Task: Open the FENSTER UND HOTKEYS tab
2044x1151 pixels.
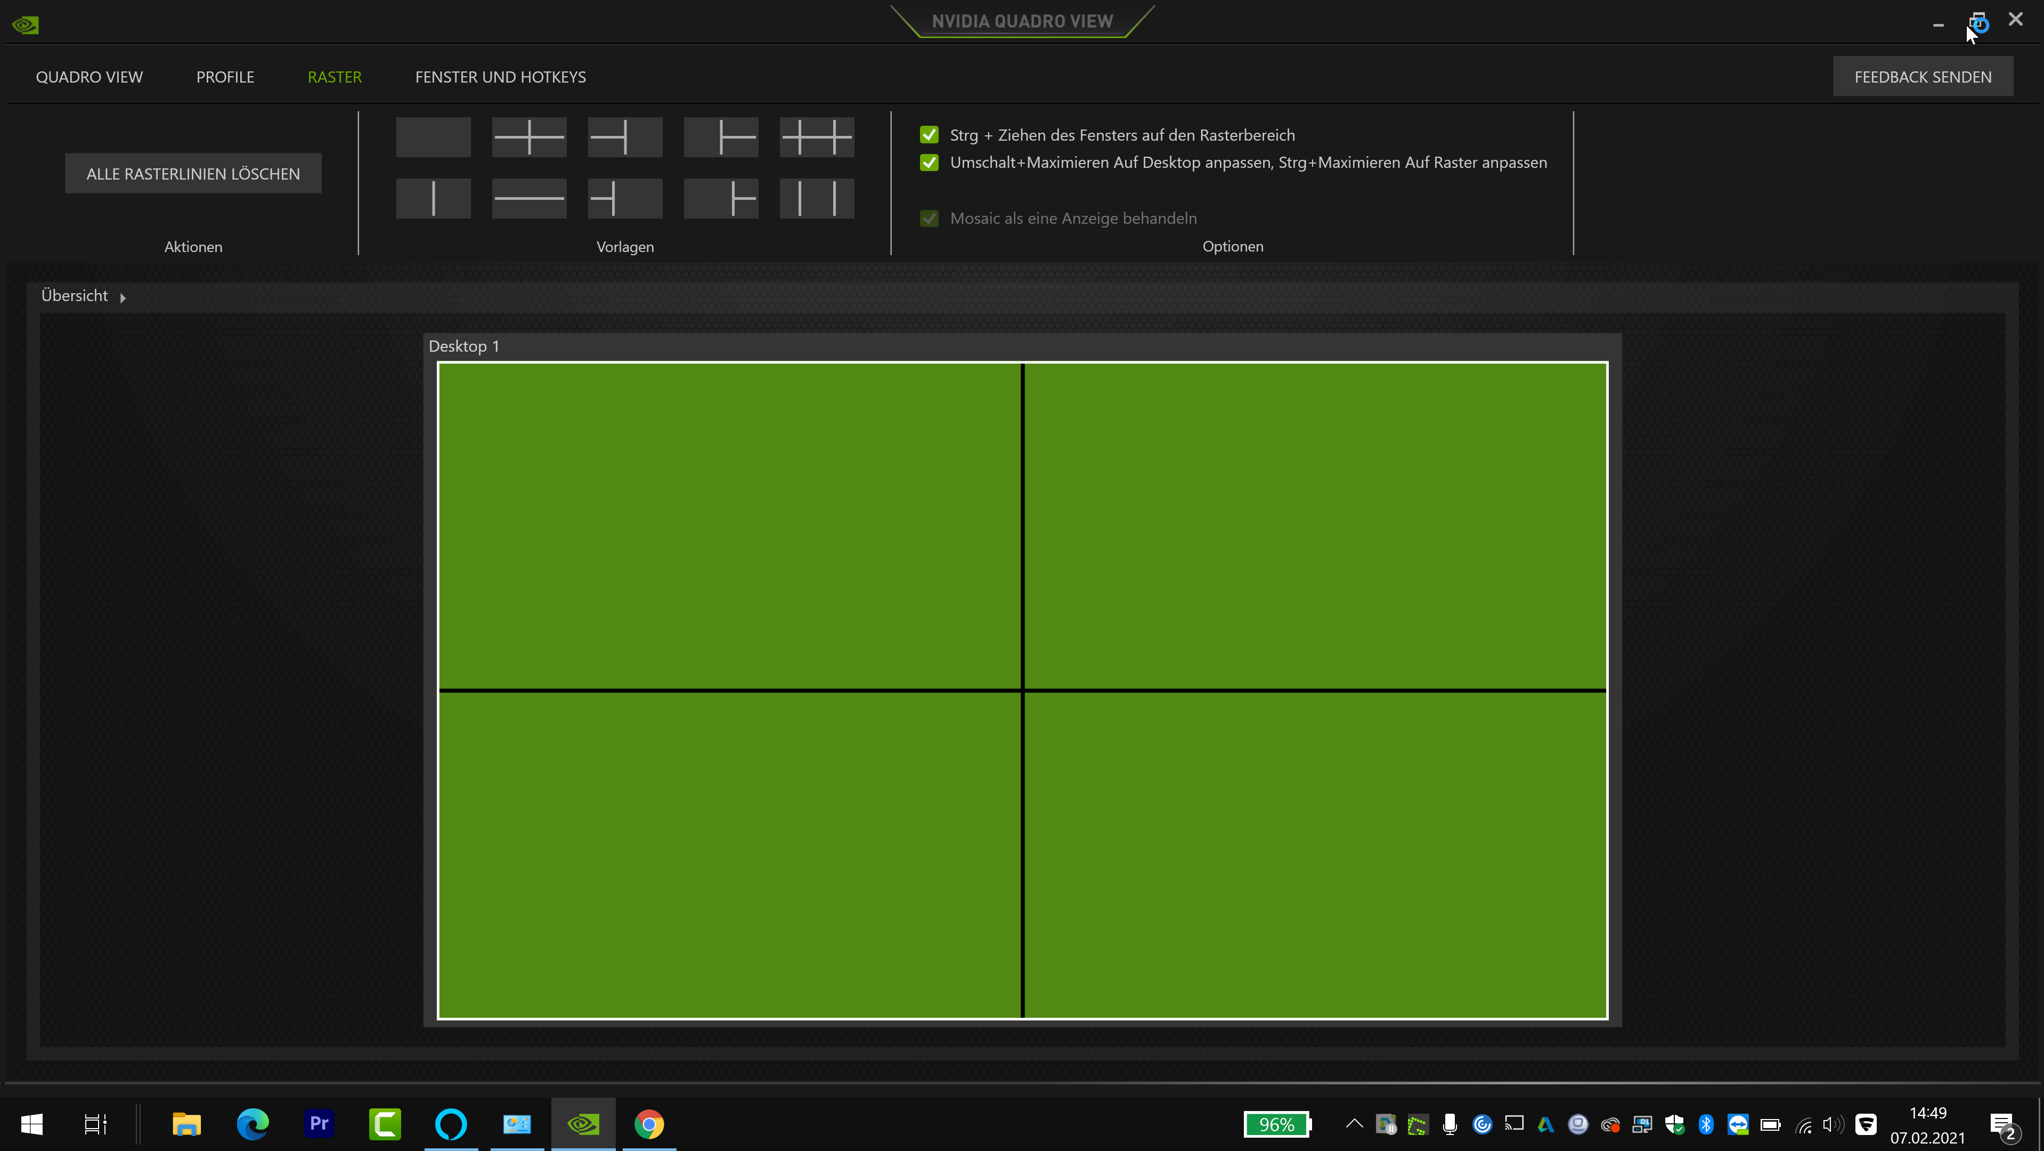Action: point(500,77)
